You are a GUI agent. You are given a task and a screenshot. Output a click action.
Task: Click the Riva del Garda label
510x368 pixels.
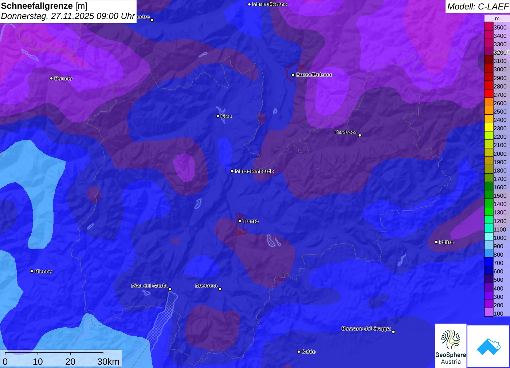149,286
